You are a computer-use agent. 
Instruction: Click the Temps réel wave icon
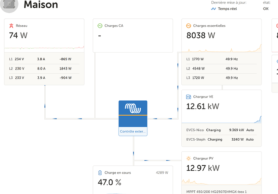pos(214,9)
